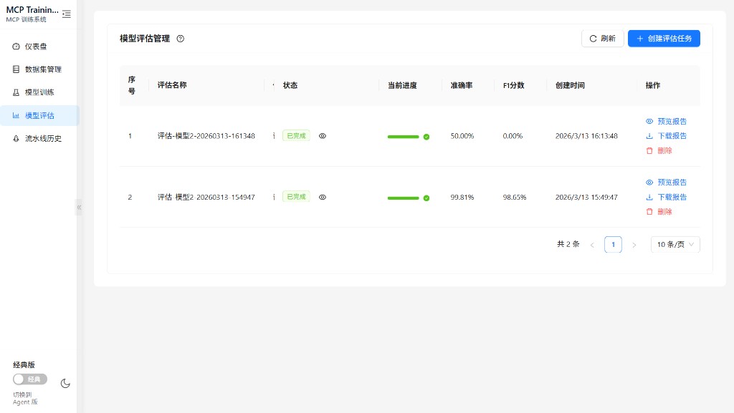The image size is (734, 413).
Task: Click 下载报告 for evaluation 154947
Action: 666,197
